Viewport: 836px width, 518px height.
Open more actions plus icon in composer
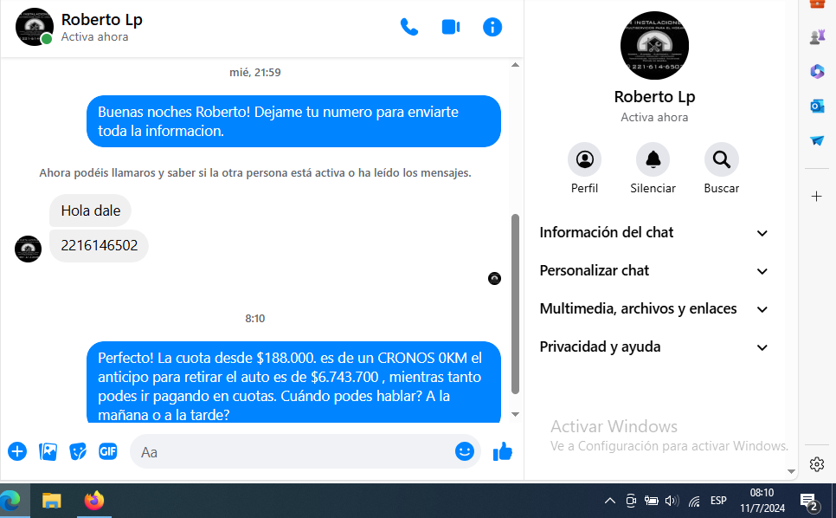tap(17, 451)
